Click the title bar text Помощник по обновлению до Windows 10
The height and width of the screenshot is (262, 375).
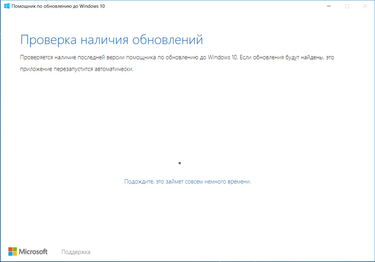58,6
